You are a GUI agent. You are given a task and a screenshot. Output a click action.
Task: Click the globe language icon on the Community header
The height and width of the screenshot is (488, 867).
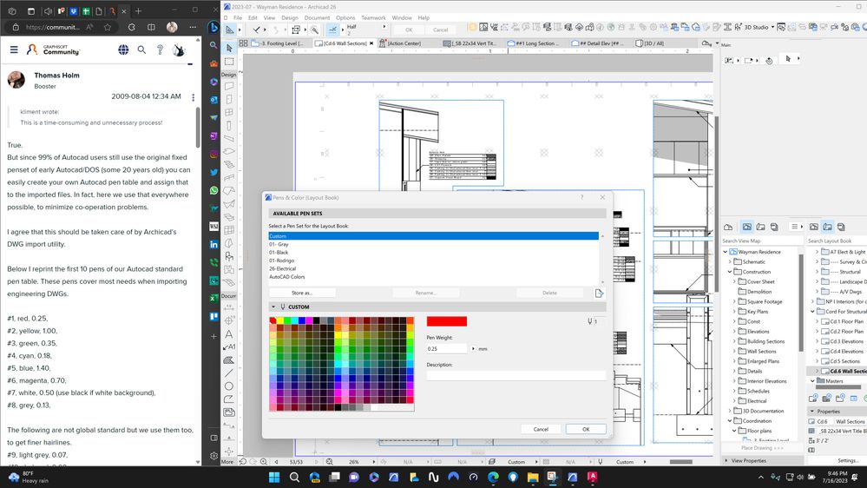click(x=124, y=50)
